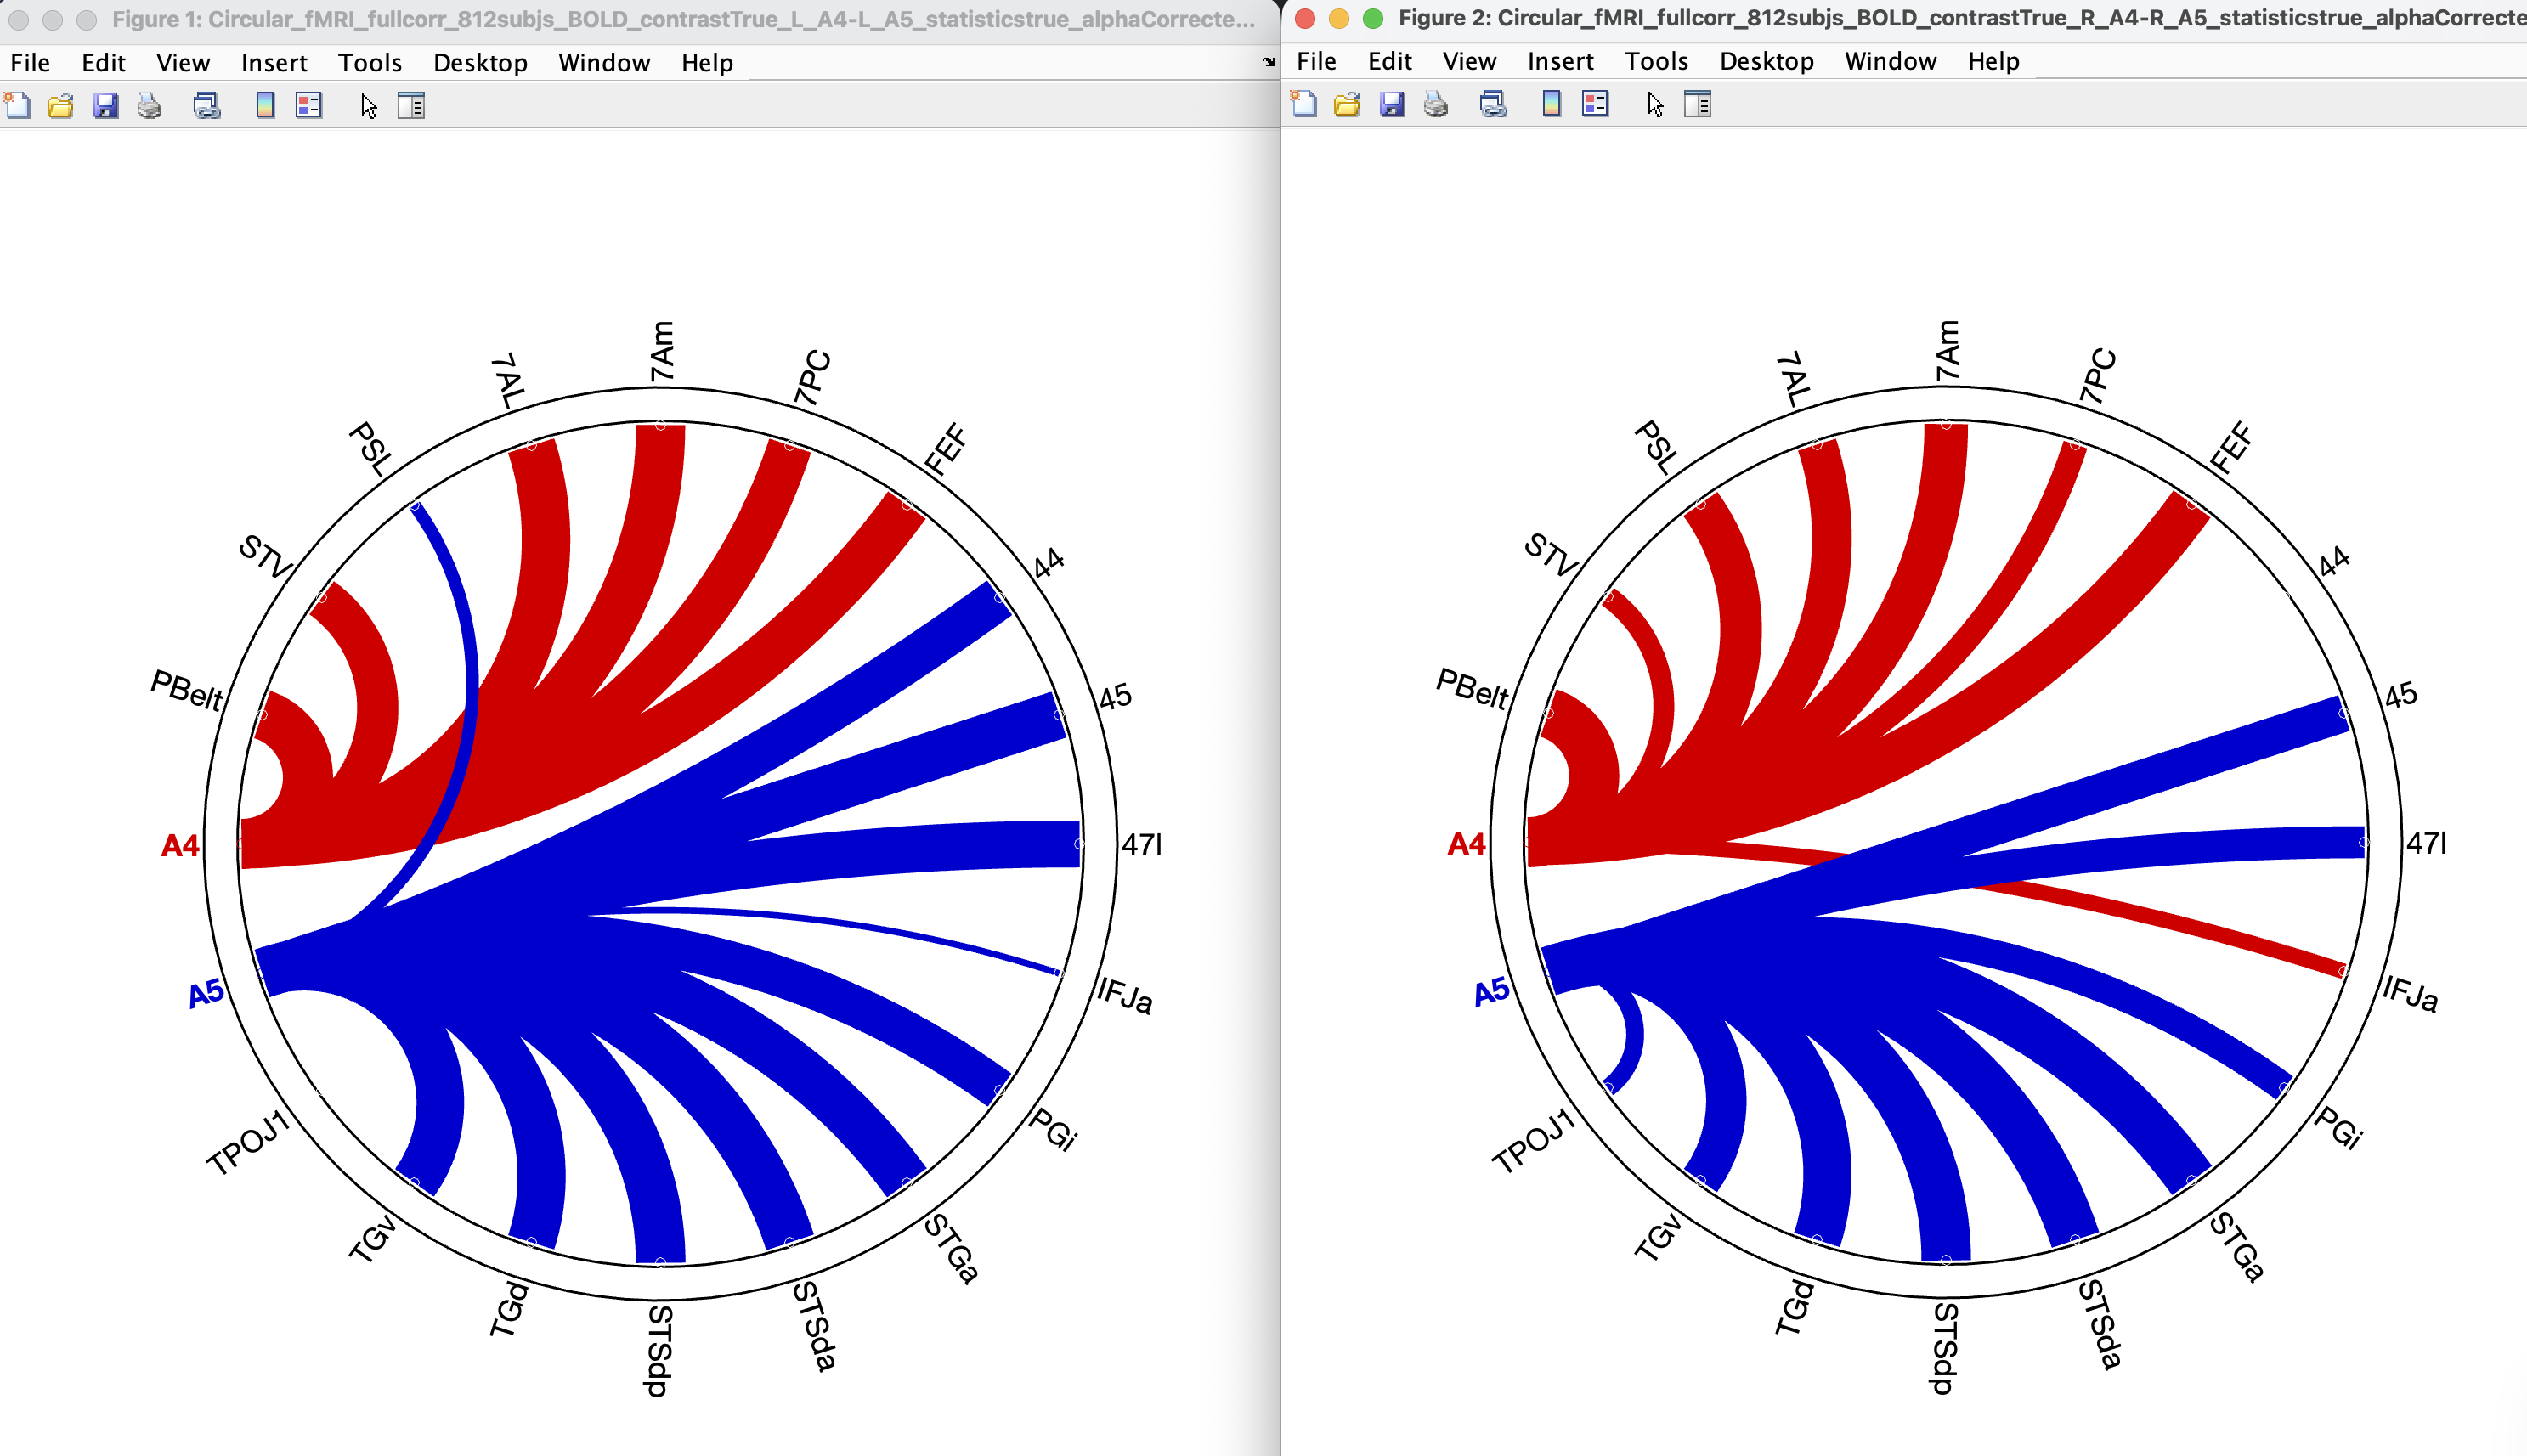Save Figure 1 using the floppy disk icon
The width and height of the screenshot is (2527, 1456).
pyautogui.click(x=105, y=105)
